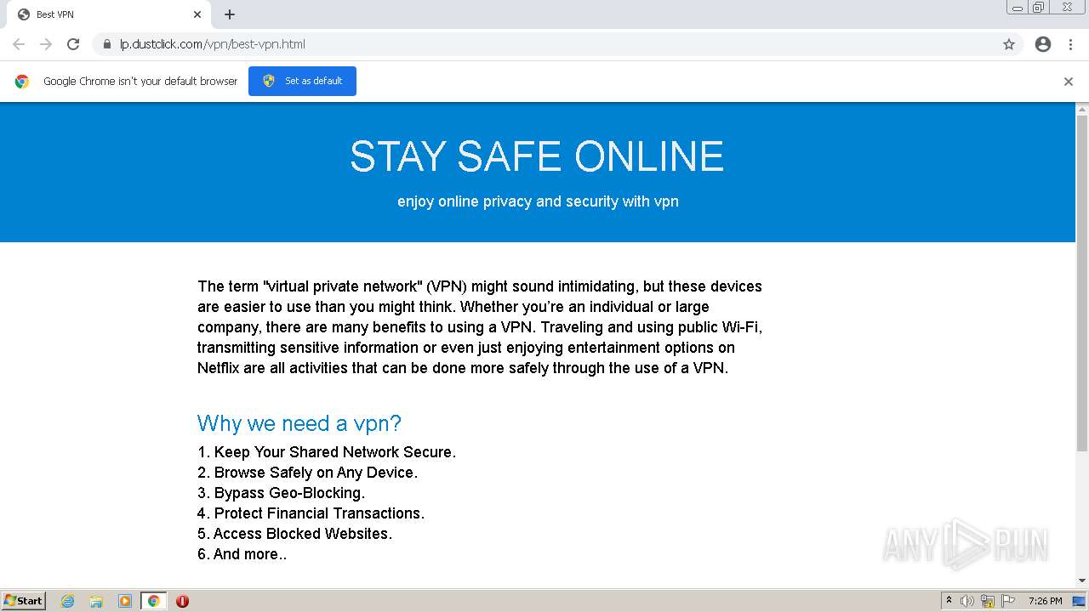This screenshot has width=1089, height=612.
Task: Click 'Browse Safely on Any Device' item
Action: (x=307, y=473)
